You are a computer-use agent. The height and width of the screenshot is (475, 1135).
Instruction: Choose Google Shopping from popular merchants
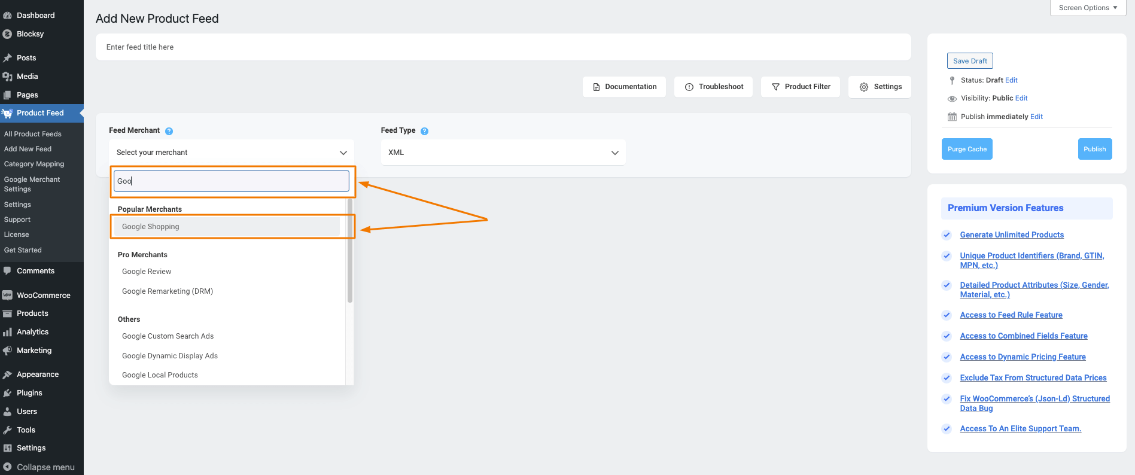click(227, 227)
